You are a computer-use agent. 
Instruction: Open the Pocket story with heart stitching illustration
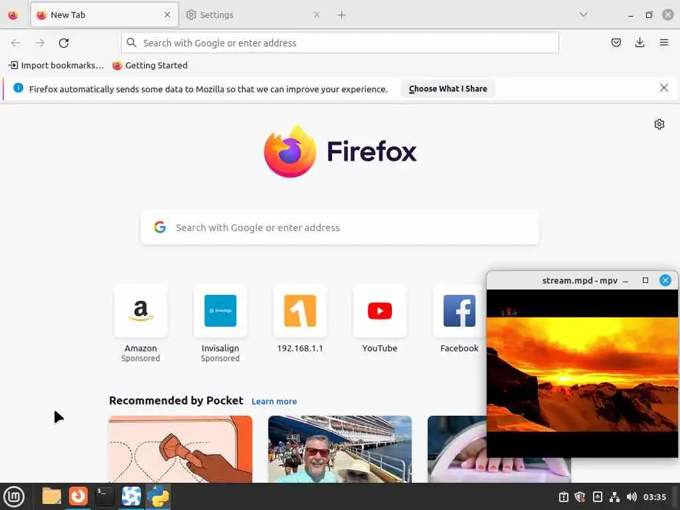(181, 449)
